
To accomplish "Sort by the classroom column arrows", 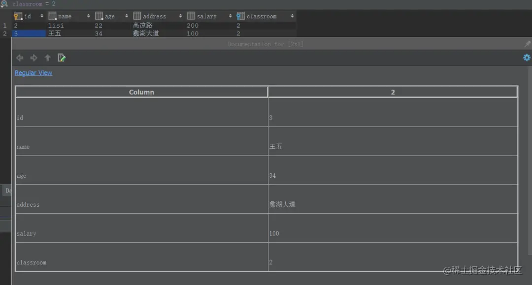I will pos(292,16).
